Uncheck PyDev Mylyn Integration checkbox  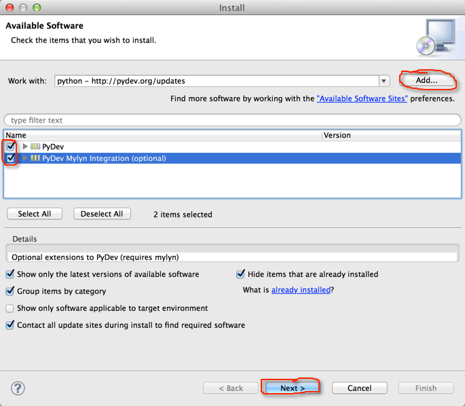coord(11,158)
